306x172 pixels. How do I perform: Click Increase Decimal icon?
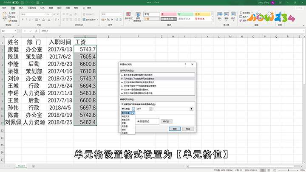coord(117,20)
